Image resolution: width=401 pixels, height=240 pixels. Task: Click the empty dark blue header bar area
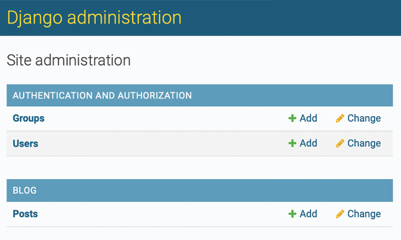pos(291,18)
